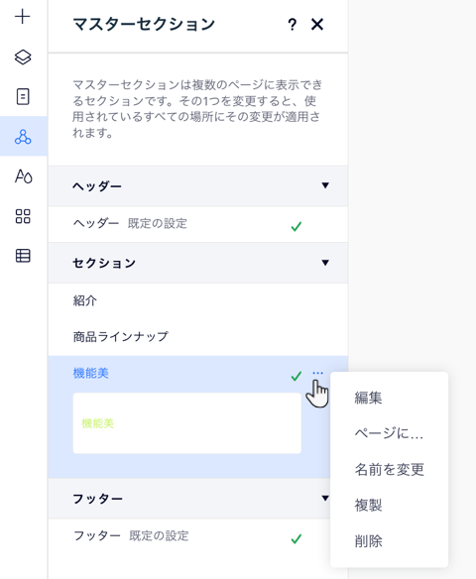Viewport: 476px width, 579px height.
Task: Open the Layers panel icon
Action: [23, 58]
